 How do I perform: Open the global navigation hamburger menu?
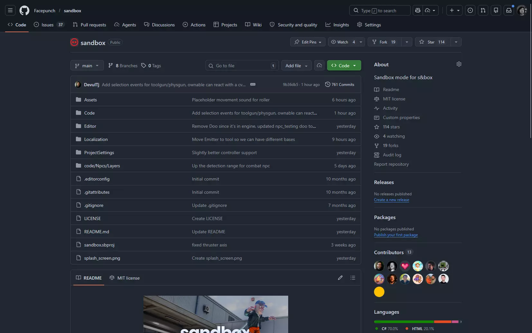[10, 11]
